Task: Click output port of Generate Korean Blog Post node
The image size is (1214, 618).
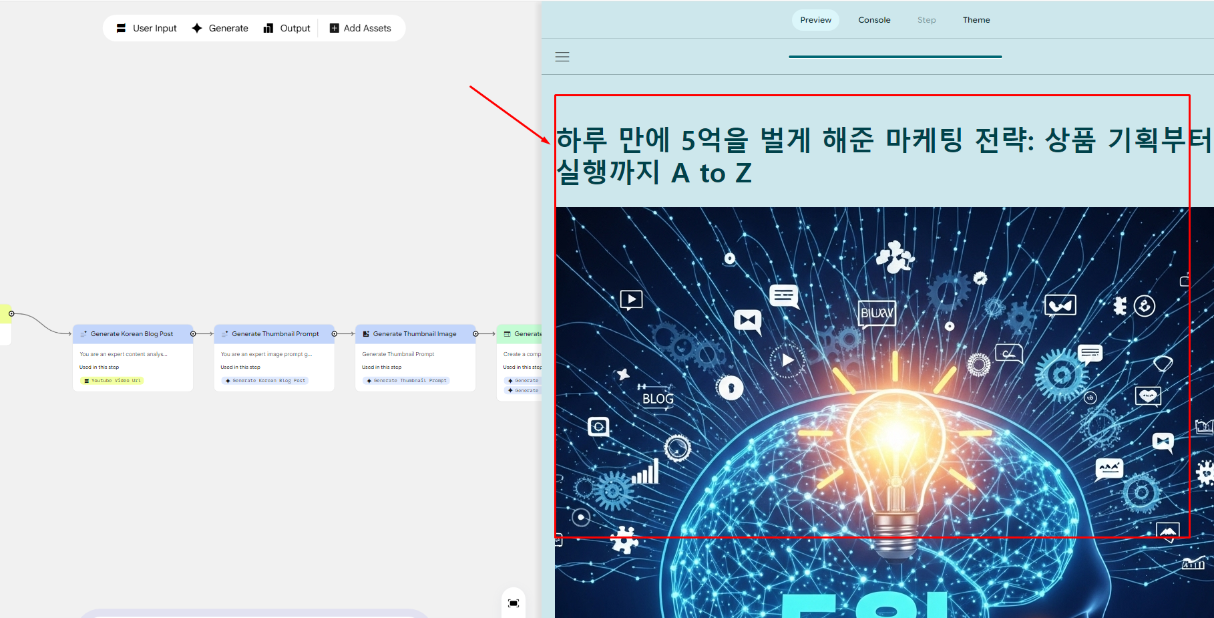Action: [x=193, y=334]
